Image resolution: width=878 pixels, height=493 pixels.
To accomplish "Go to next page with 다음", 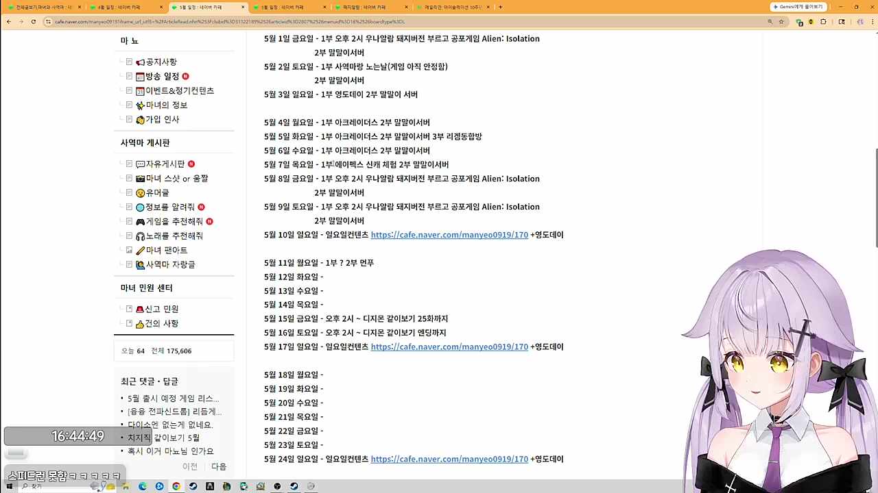I will point(219,467).
